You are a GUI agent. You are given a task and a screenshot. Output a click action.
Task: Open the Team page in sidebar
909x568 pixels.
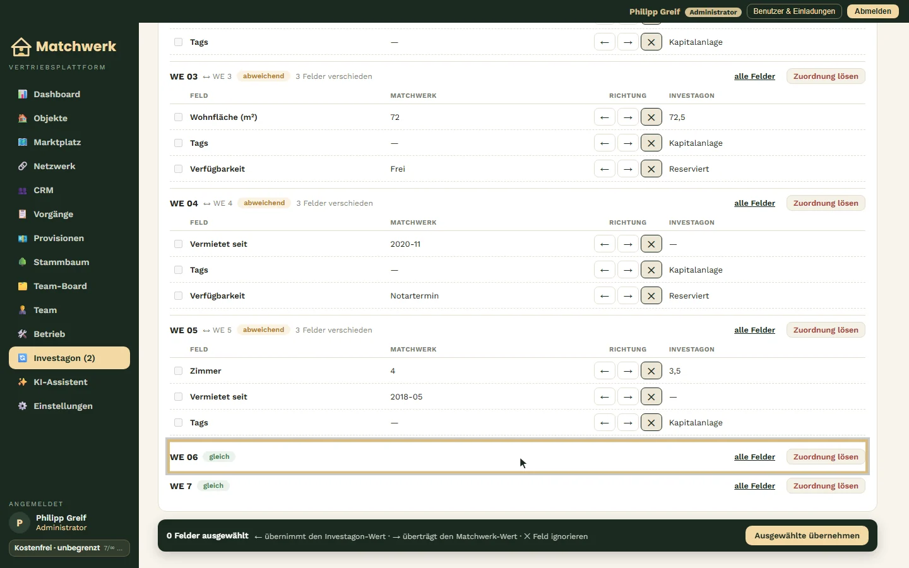click(x=69, y=310)
